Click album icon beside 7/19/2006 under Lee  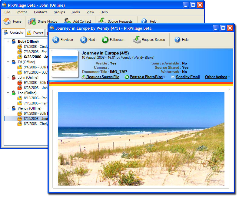[x=20, y=103]
